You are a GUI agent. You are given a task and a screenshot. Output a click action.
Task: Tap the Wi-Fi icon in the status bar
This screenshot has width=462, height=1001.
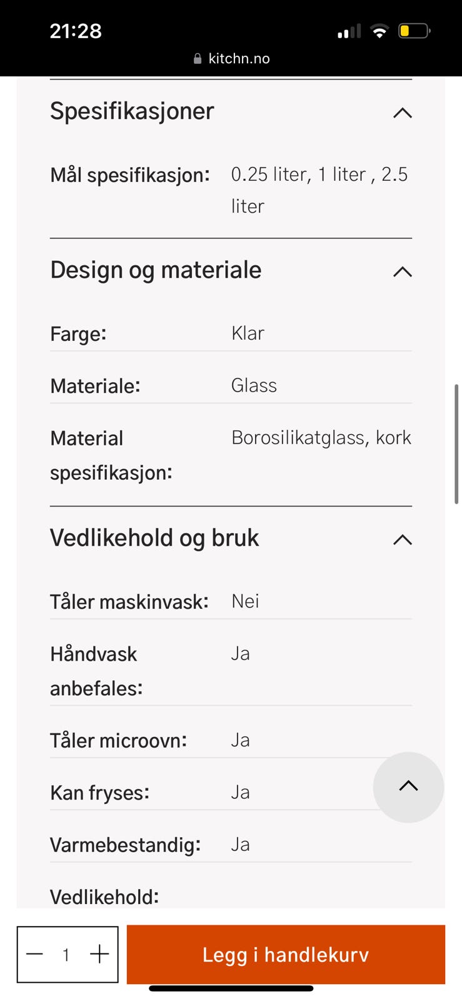(379, 31)
